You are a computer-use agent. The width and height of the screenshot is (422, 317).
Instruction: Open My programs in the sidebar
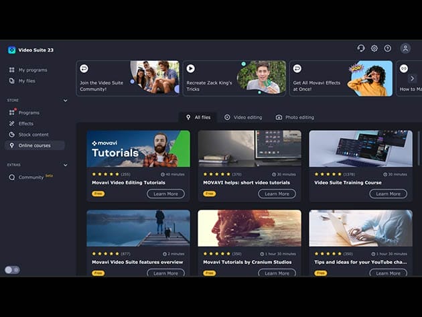[32, 70]
